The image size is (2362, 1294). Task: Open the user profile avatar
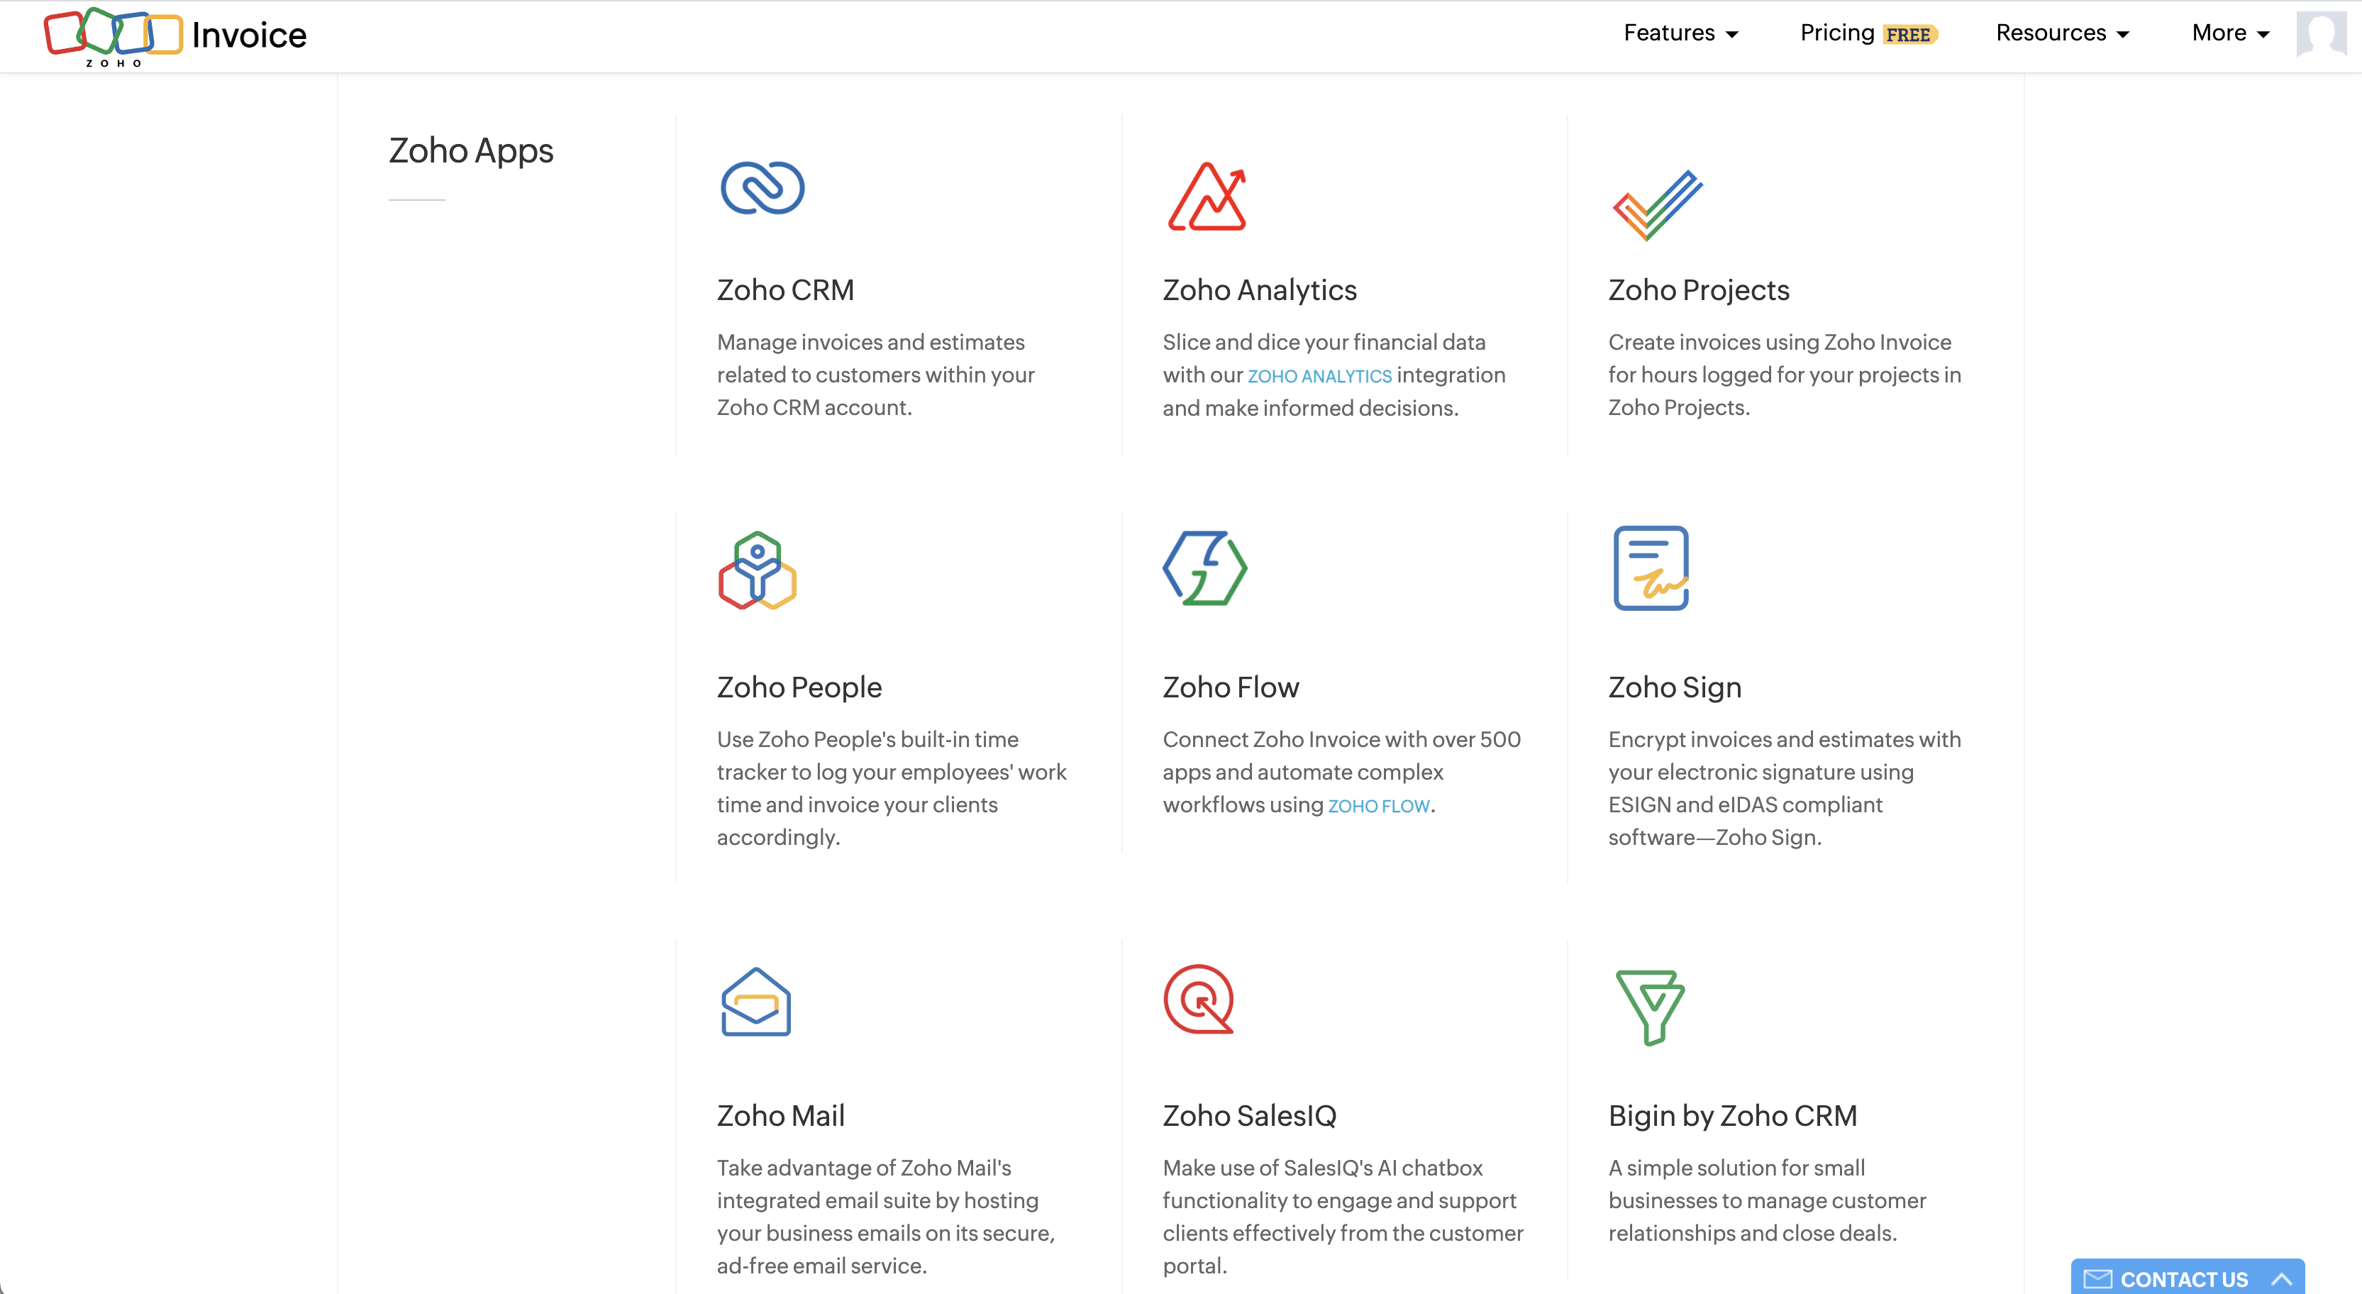pos(2322,34)
